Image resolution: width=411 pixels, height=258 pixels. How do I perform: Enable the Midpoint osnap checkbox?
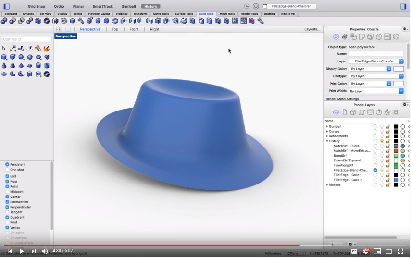(7, 192)
